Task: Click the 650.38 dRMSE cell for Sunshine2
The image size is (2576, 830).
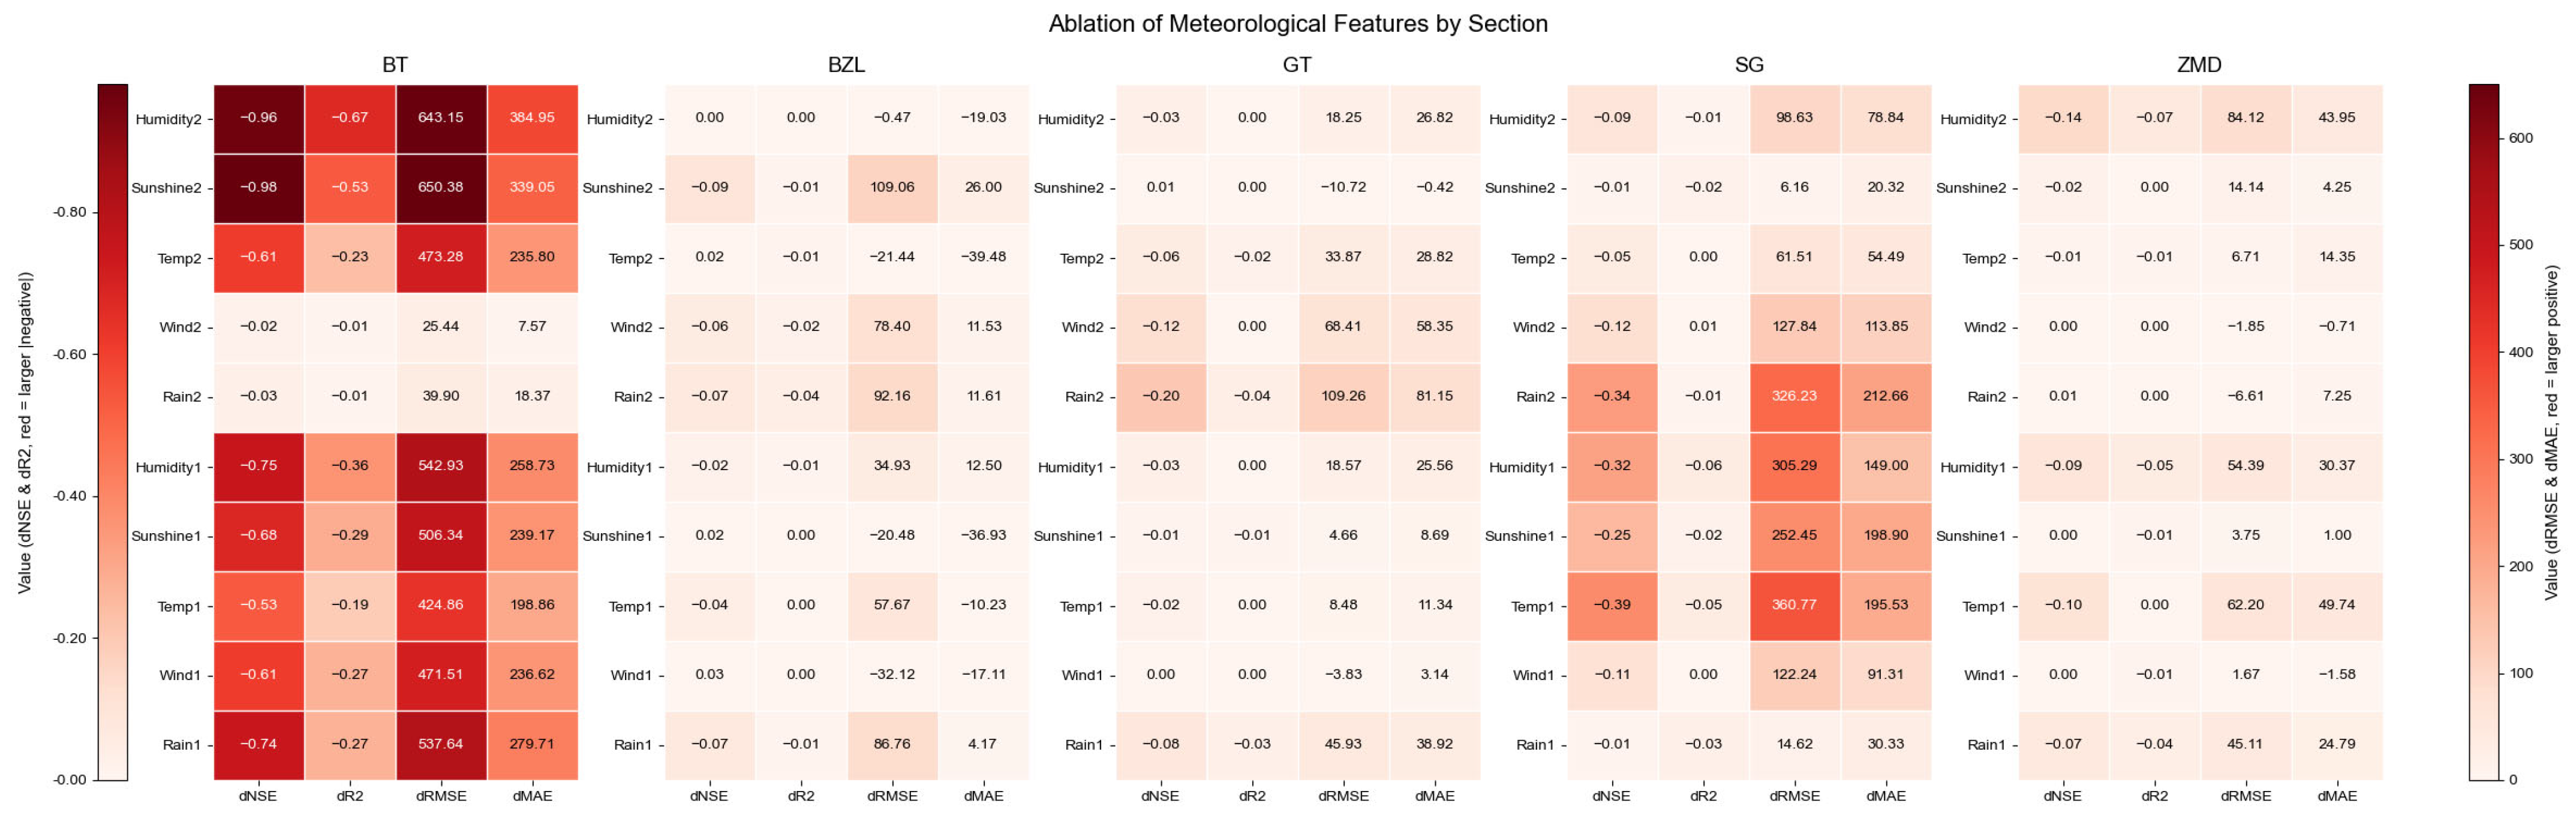Action: [440, 187]
